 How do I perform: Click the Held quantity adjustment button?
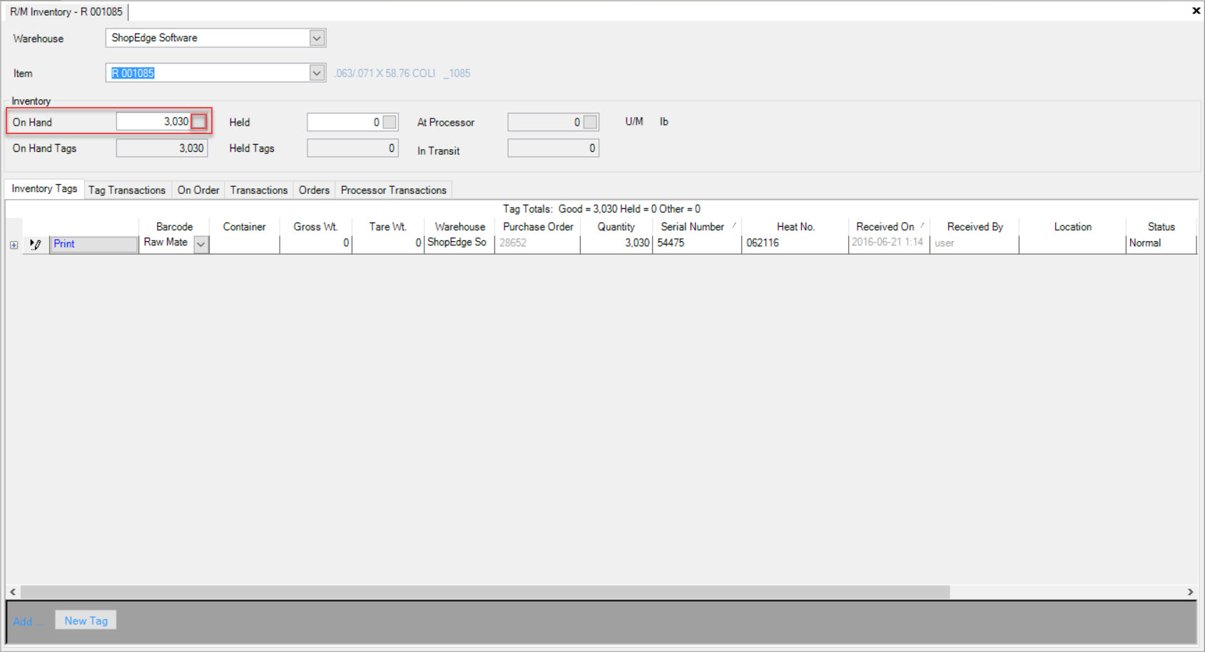click(390, 122)
